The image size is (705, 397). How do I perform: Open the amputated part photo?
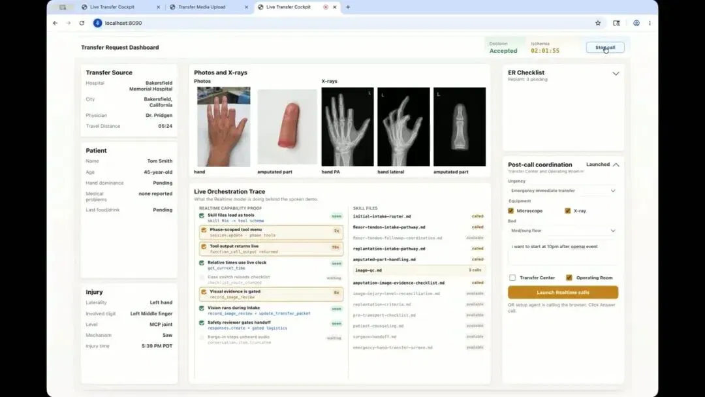[x=287, y=127]
